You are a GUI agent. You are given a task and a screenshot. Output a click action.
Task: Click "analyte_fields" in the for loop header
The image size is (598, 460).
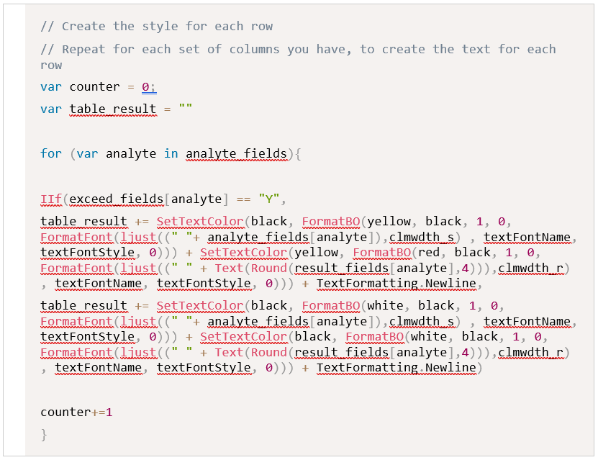click(237, 154)
